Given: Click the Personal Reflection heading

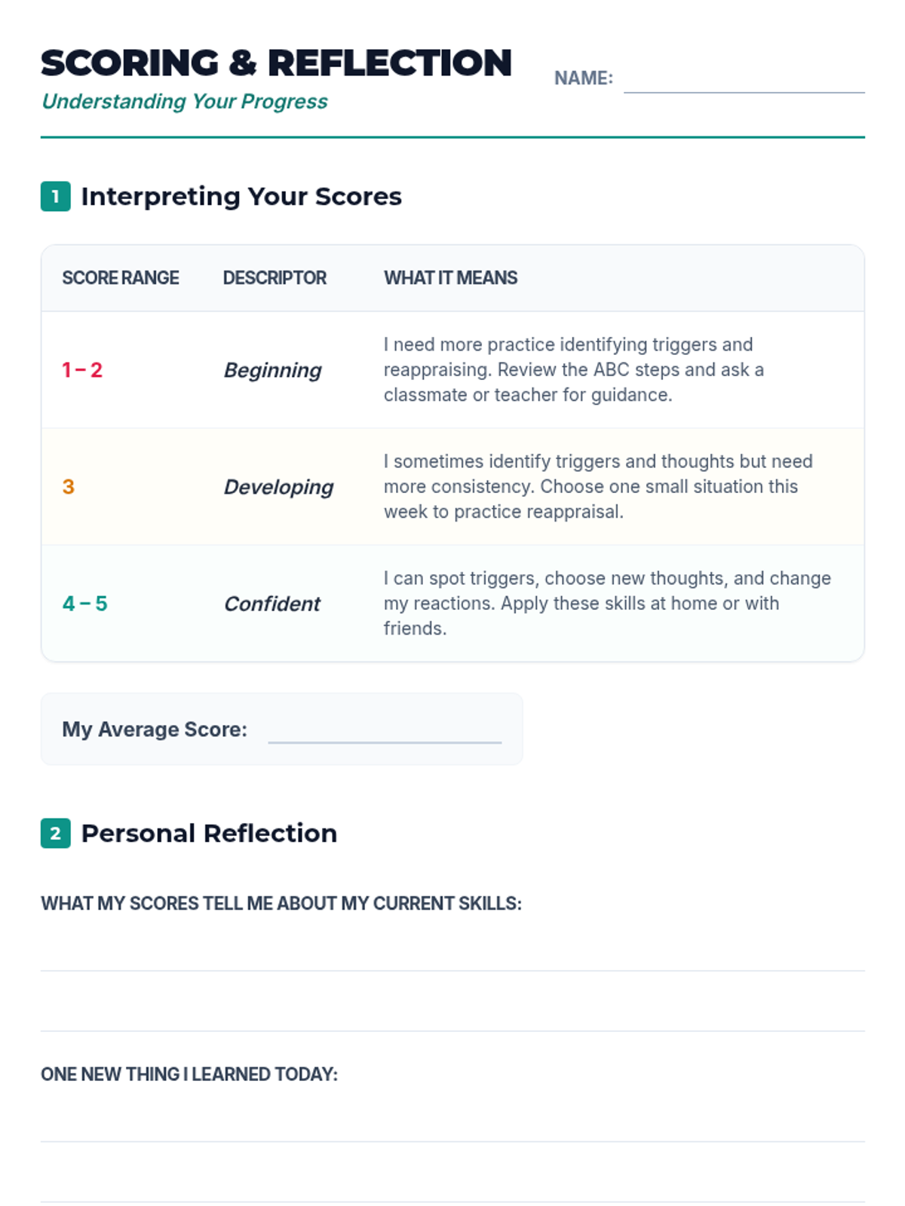Looking at the screenshot, I should [209, 833].
